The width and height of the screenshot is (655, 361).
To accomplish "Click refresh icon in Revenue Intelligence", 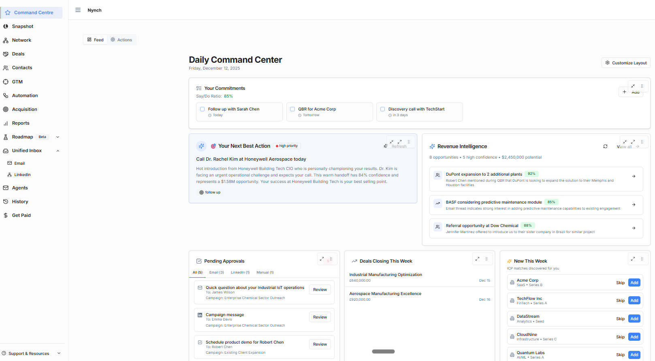I will tap(605, 147).
